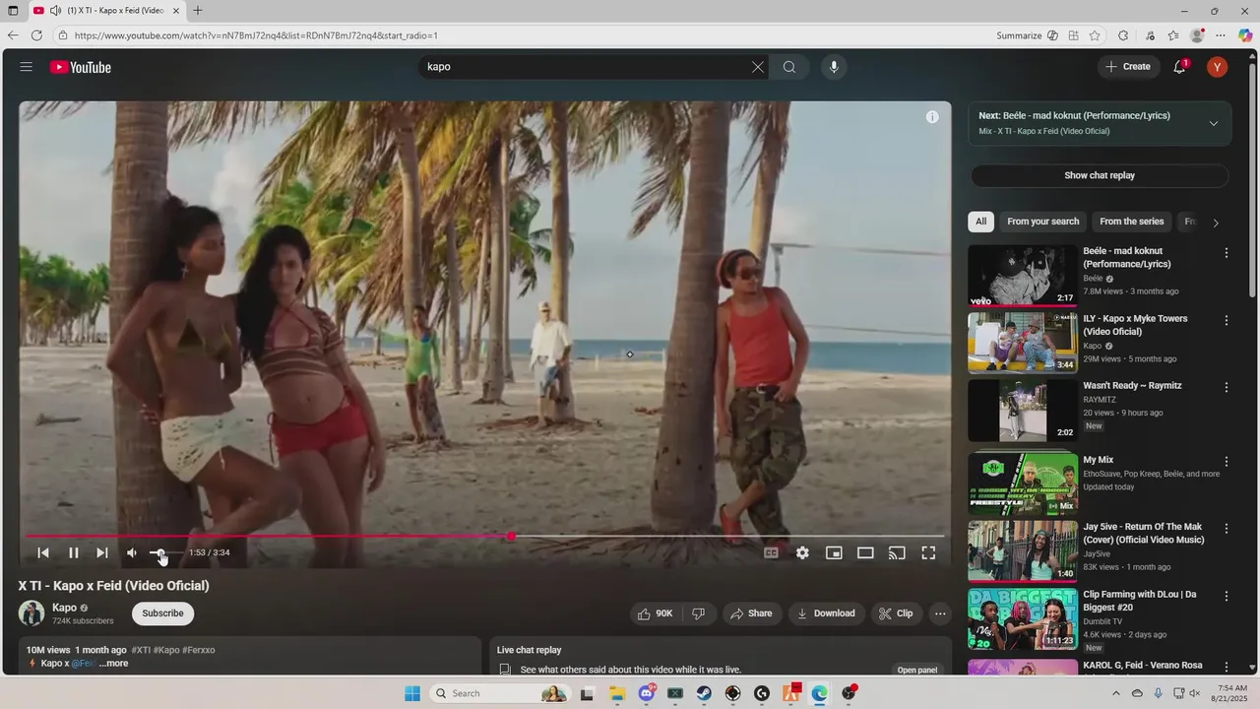
Task: Skip to the previous video
Action: point(43,552)
